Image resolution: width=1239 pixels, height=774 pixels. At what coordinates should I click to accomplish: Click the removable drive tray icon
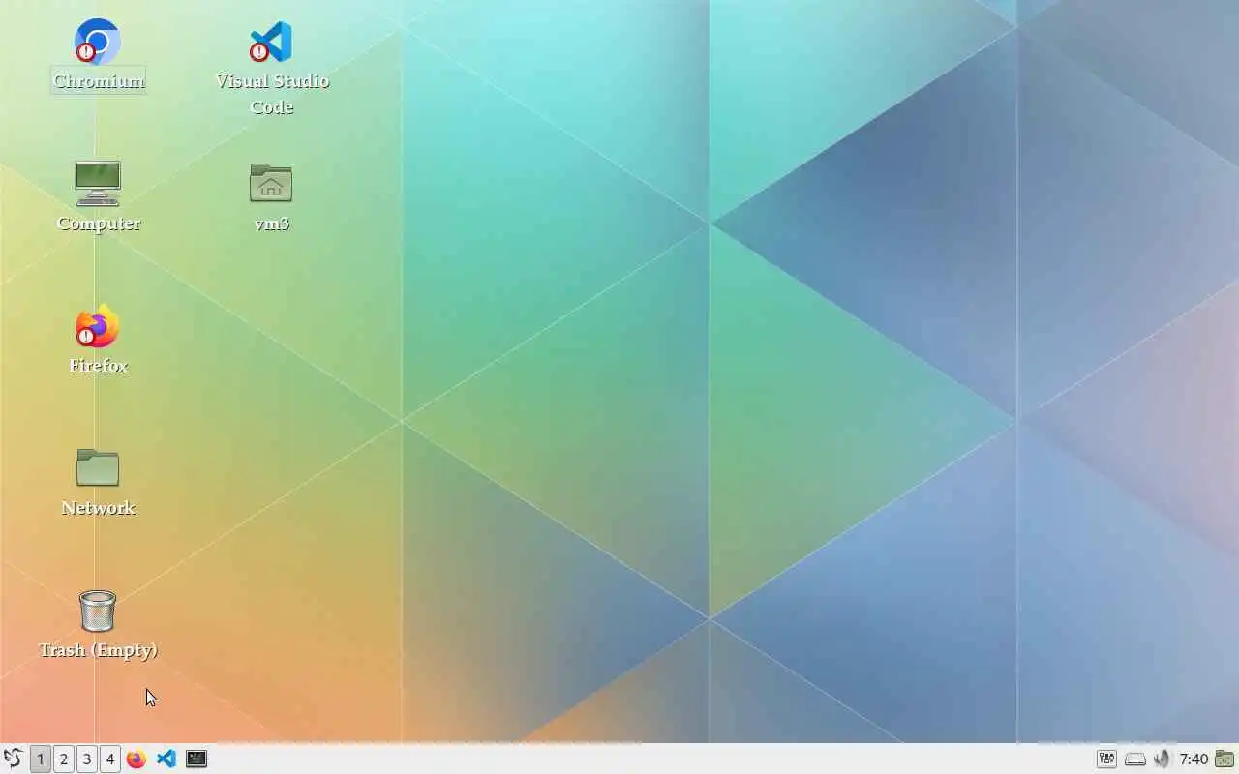(x=1134, y=759)
